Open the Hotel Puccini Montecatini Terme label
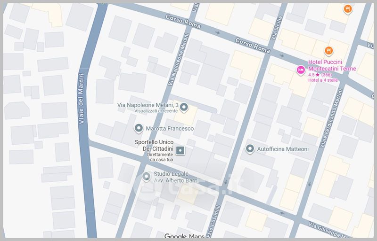This screenshot has width=377, height=241. 332,65
